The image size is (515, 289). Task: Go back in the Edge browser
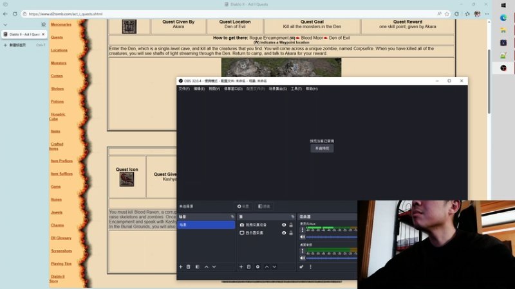tap(5, 13)
